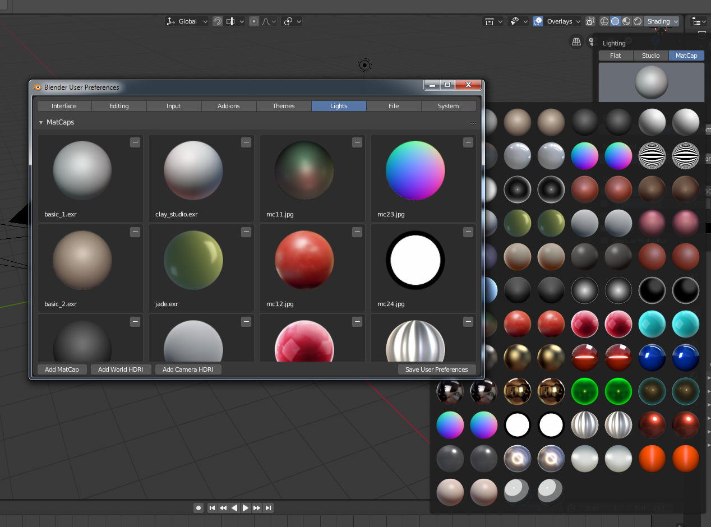This screenshot has height=527, width=711.
Task: Select the rendered viewport shading icon
Action: 637,21
